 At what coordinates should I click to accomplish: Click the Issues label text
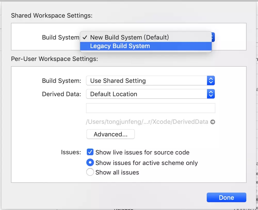pyautogui.click(x=71, y=152)
